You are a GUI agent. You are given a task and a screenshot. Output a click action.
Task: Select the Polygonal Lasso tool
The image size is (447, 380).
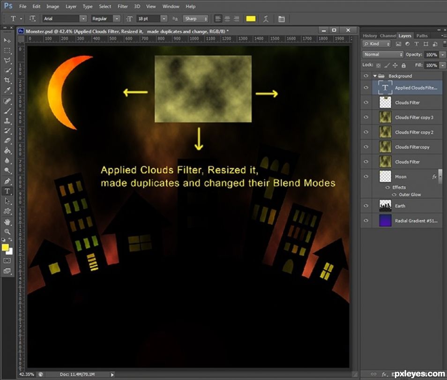(x=7, y=61)
